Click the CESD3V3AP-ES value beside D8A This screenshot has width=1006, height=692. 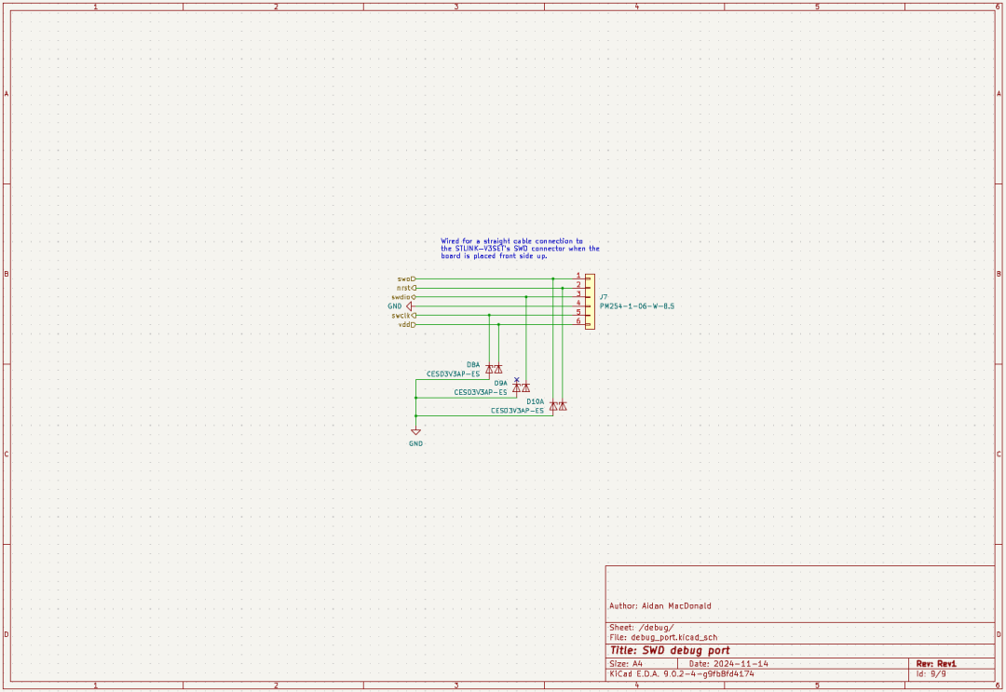pyautogui.click(x=453, y=373)
